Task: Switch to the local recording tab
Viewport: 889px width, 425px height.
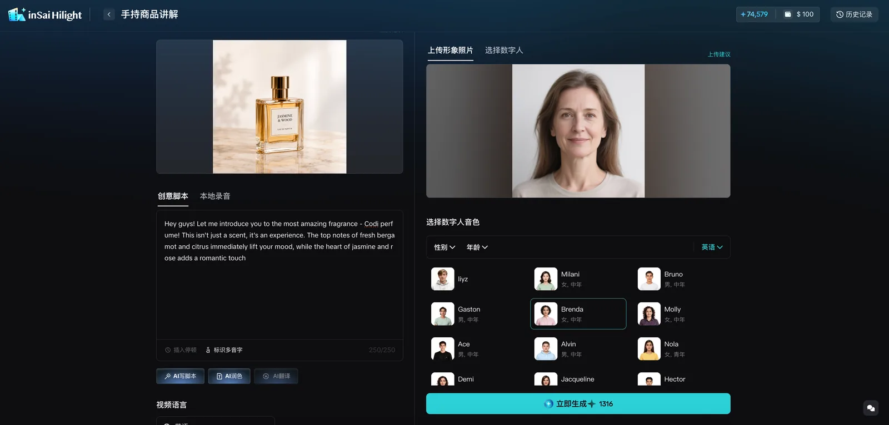Action: [215, 196]
